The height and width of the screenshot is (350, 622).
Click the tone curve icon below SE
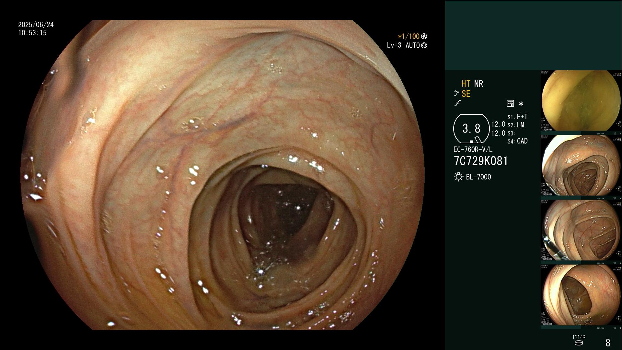pos(457,103)
